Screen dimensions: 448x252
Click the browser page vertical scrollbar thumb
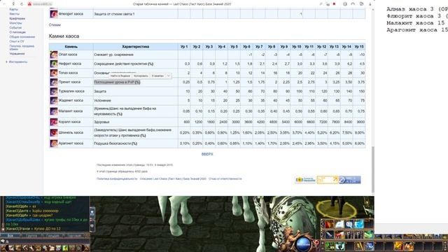(x=373, y=169)
